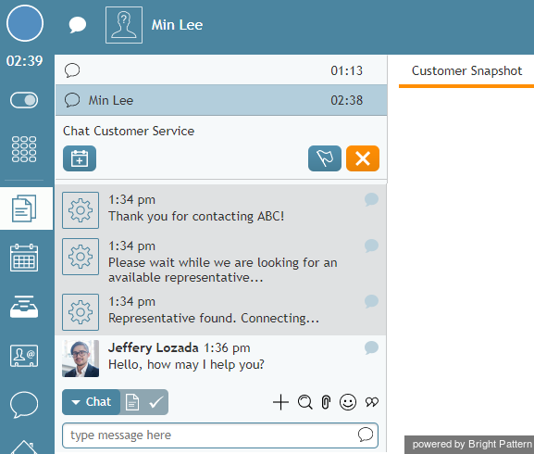Select the Min Lee chat session row

click(221, 100)
